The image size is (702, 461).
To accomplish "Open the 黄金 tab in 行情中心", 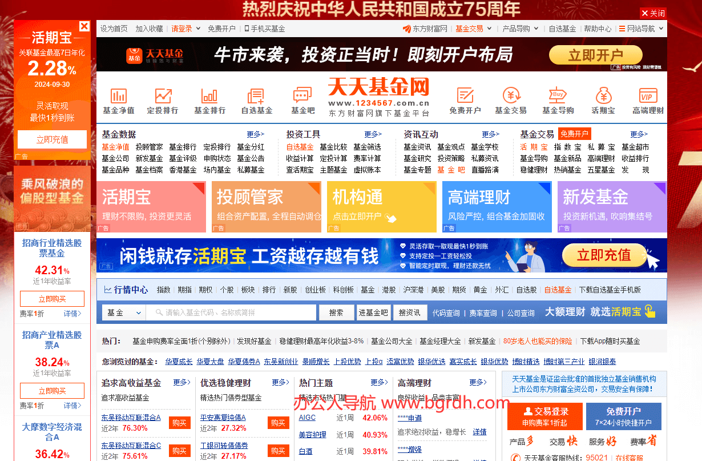I will (x=480, y=290).
